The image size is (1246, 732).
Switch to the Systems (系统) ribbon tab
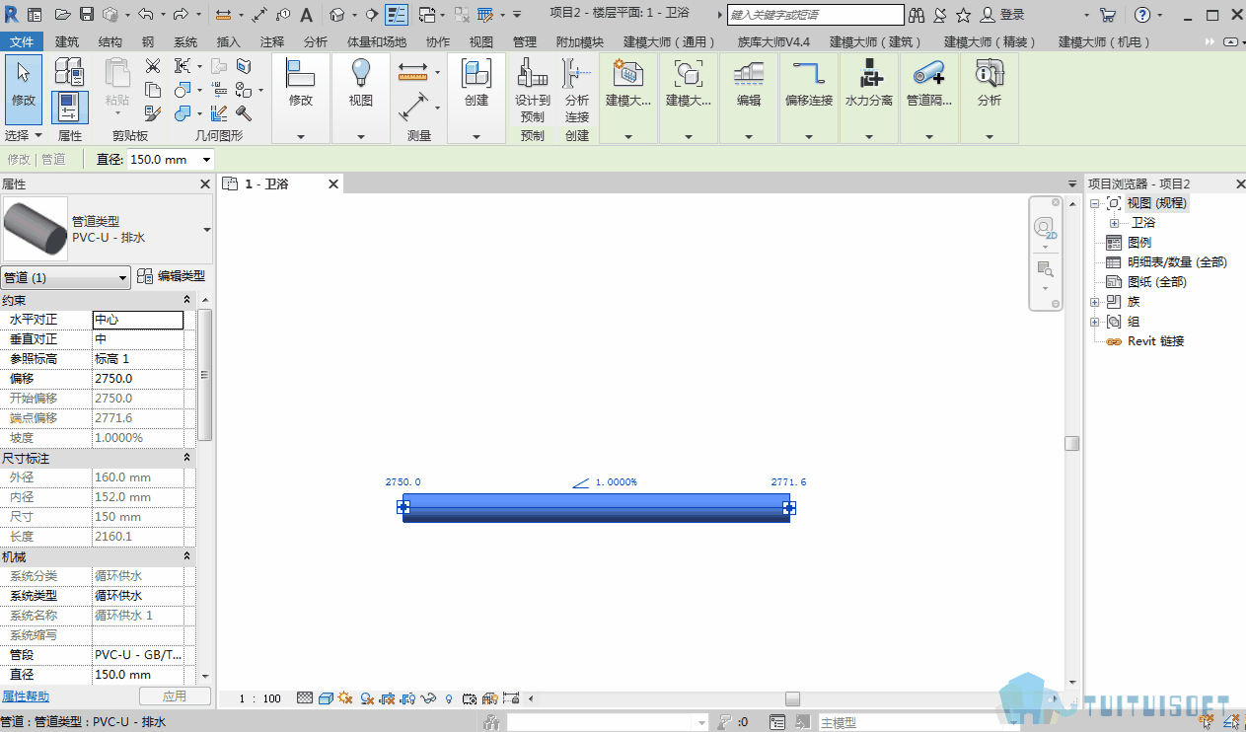pos(185,41)
